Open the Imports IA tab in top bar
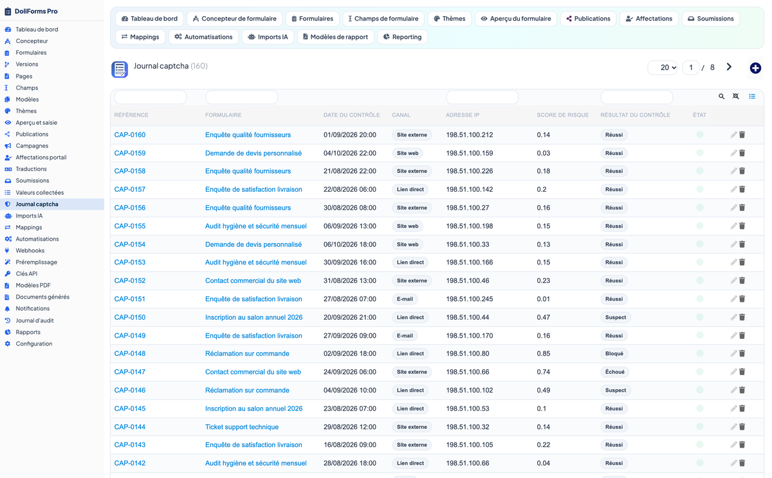Viewport: 772px width, 478px height. 268,37
